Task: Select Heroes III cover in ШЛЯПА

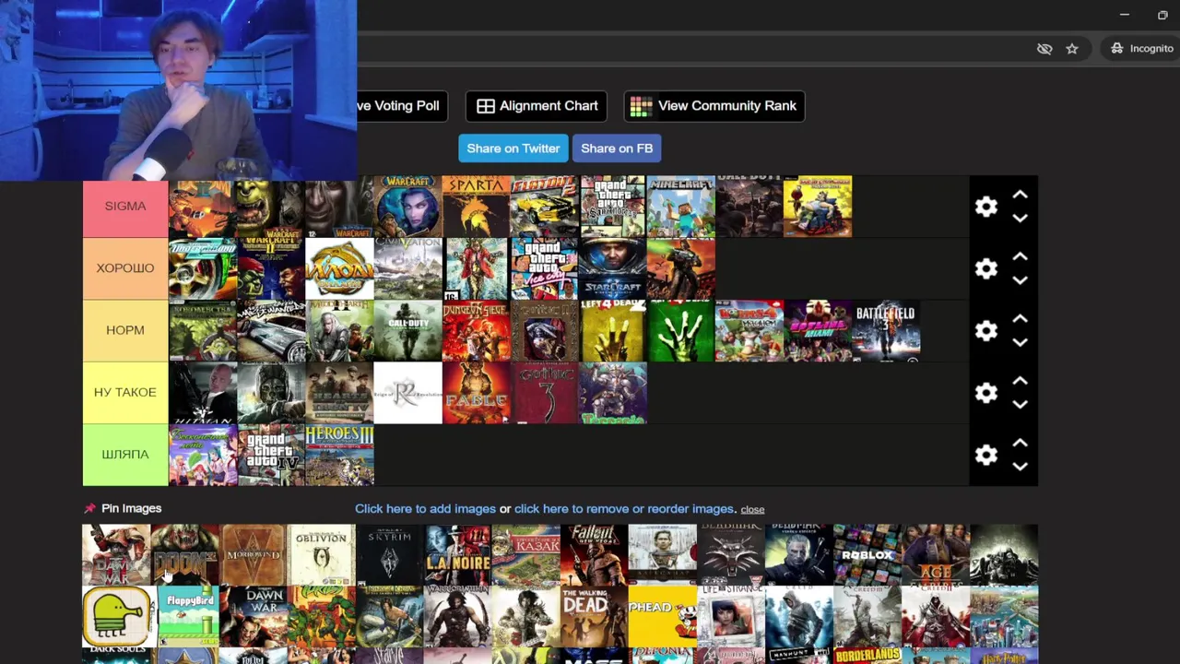Action: click(340, 455)
